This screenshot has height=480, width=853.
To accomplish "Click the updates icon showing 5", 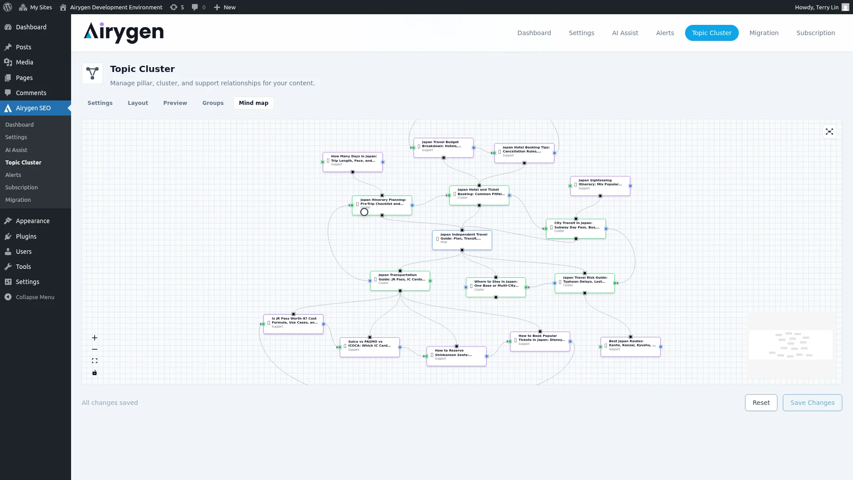I will click(177, 7).
